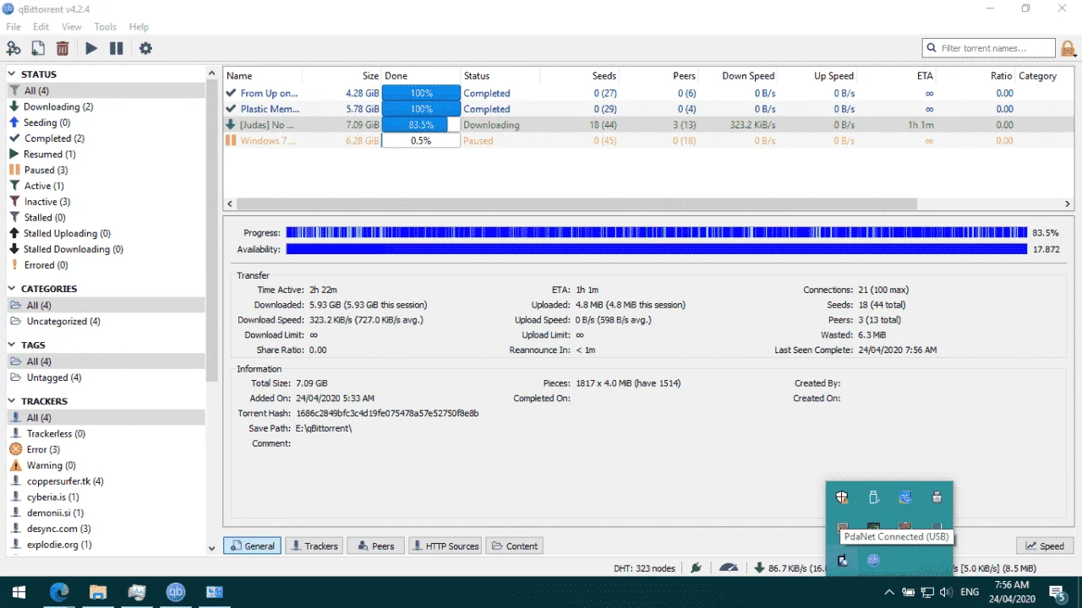Screen dimensions: 1082x608
Task: Collapse the hidden tray icons chevron
Action: coord(888,592)
